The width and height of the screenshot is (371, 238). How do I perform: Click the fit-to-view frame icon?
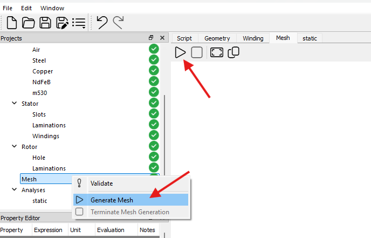pyautogui.click(x=216, y=52)
